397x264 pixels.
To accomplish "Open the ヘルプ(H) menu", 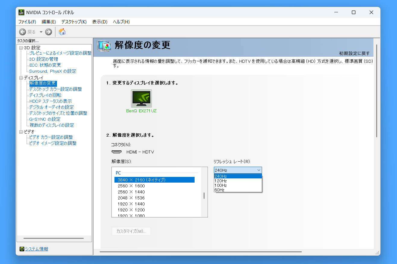I will 121,22.
